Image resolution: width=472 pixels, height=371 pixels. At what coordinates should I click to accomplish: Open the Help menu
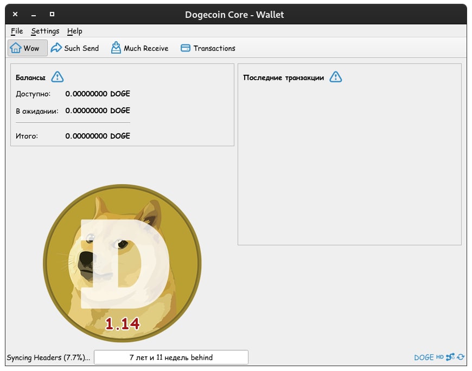point(75,31)
